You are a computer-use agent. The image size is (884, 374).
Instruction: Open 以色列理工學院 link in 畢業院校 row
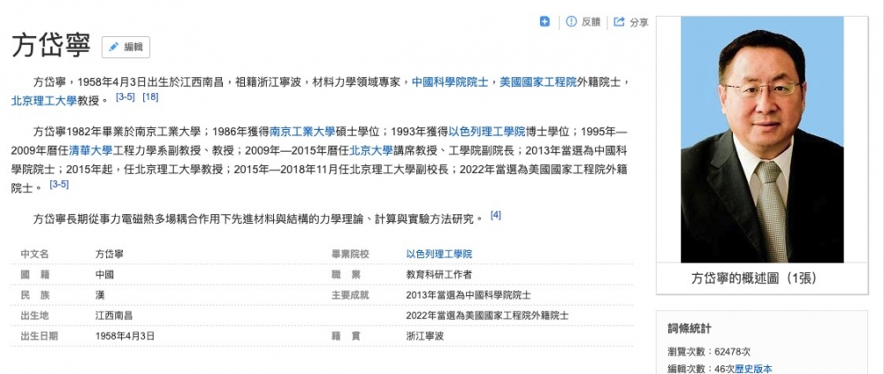tap(439, 255)
